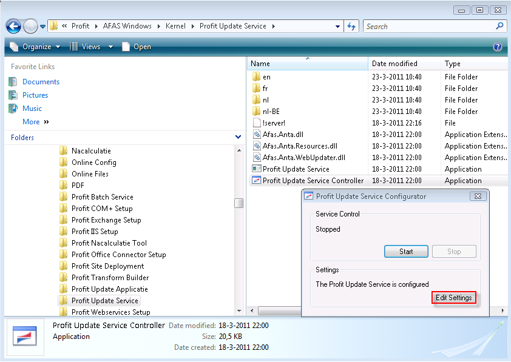Sort by Date modified column header
The height and width of the screenshot is (362, 511).
[x=404, y=64]
